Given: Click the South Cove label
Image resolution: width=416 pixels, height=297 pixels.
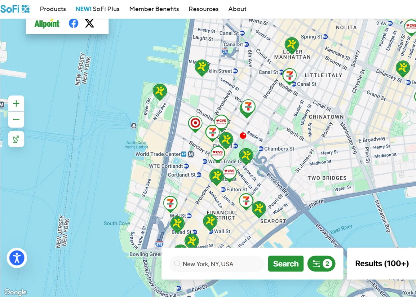Looking at the screenshot, I should click(x=117, y=224).
